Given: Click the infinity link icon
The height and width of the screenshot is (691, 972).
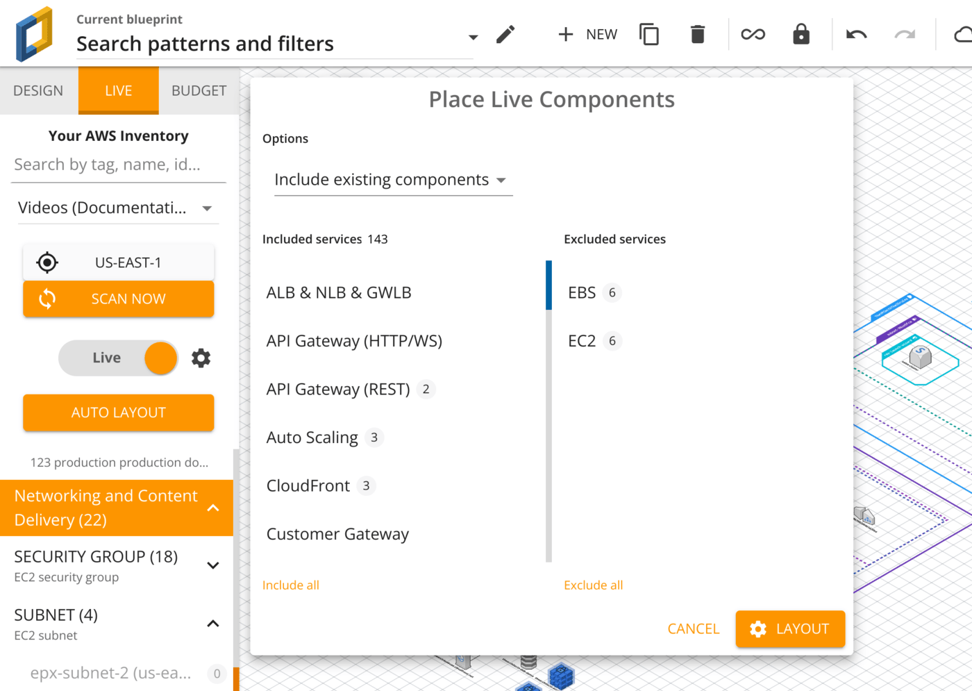Looking at the screenshot, I should [x=753, y=34].
